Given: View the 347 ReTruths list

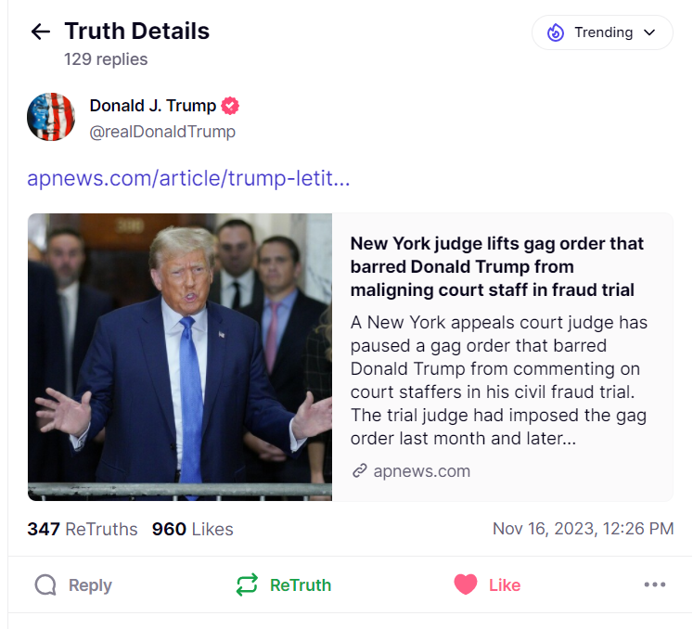Looking at the screenshot, I should click(83, 529).
